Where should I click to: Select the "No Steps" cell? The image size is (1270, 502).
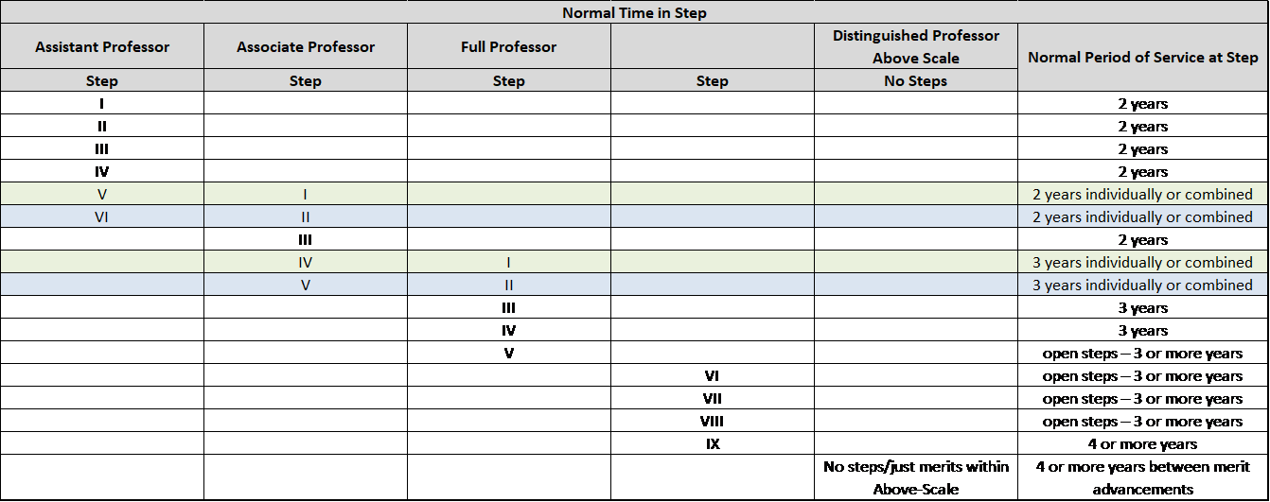(x=916, y=81)
